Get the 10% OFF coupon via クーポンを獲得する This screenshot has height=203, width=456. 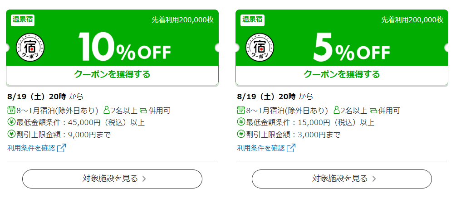click(112, 75)
